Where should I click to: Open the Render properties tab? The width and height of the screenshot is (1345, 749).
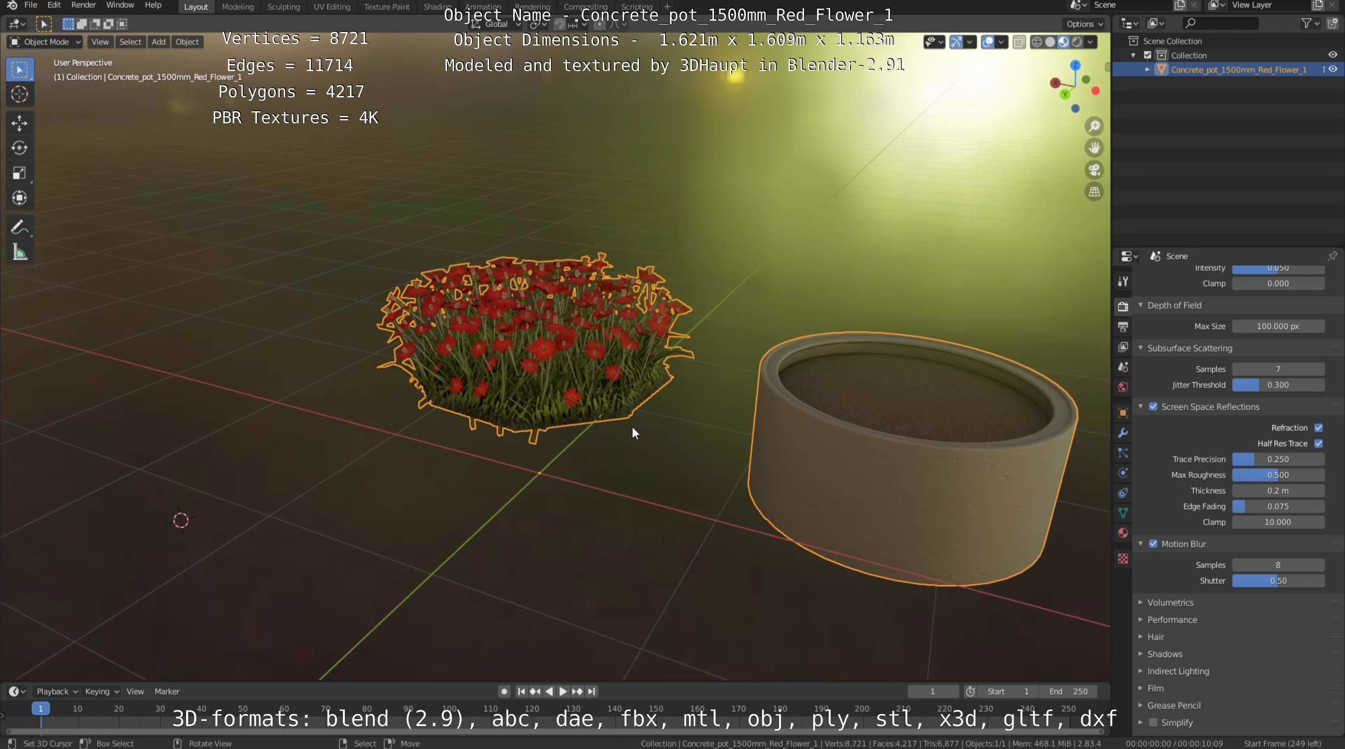point(1123,307)
